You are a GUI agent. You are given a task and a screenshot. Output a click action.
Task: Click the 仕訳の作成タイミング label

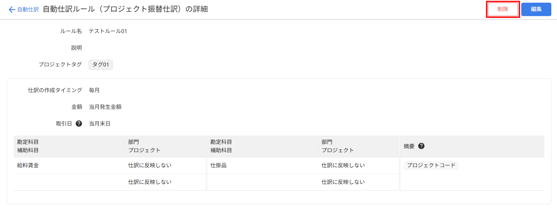(55, 90)
